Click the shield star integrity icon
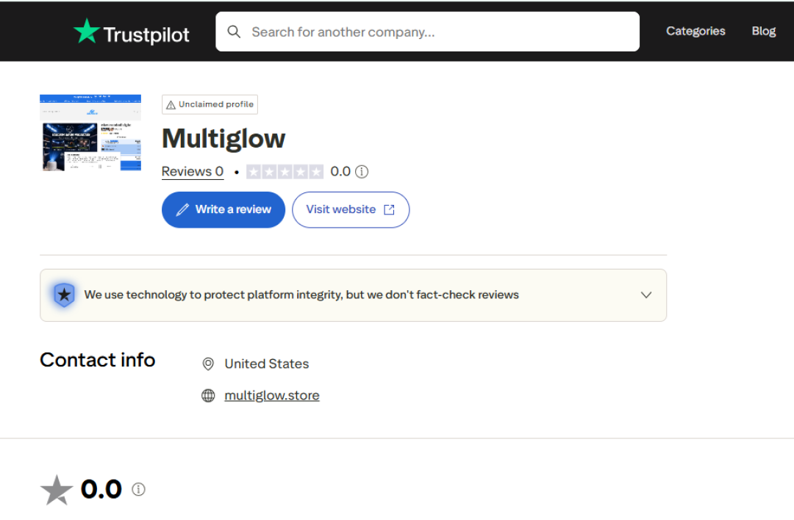Viewport: 794px width, 520px height. [x=64, y=295]
